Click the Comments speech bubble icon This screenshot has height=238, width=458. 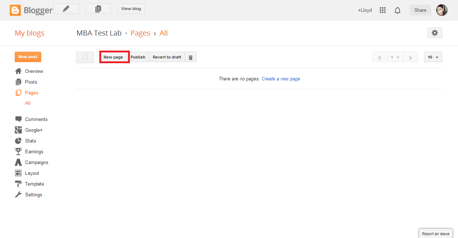click(x=18, y=119)
